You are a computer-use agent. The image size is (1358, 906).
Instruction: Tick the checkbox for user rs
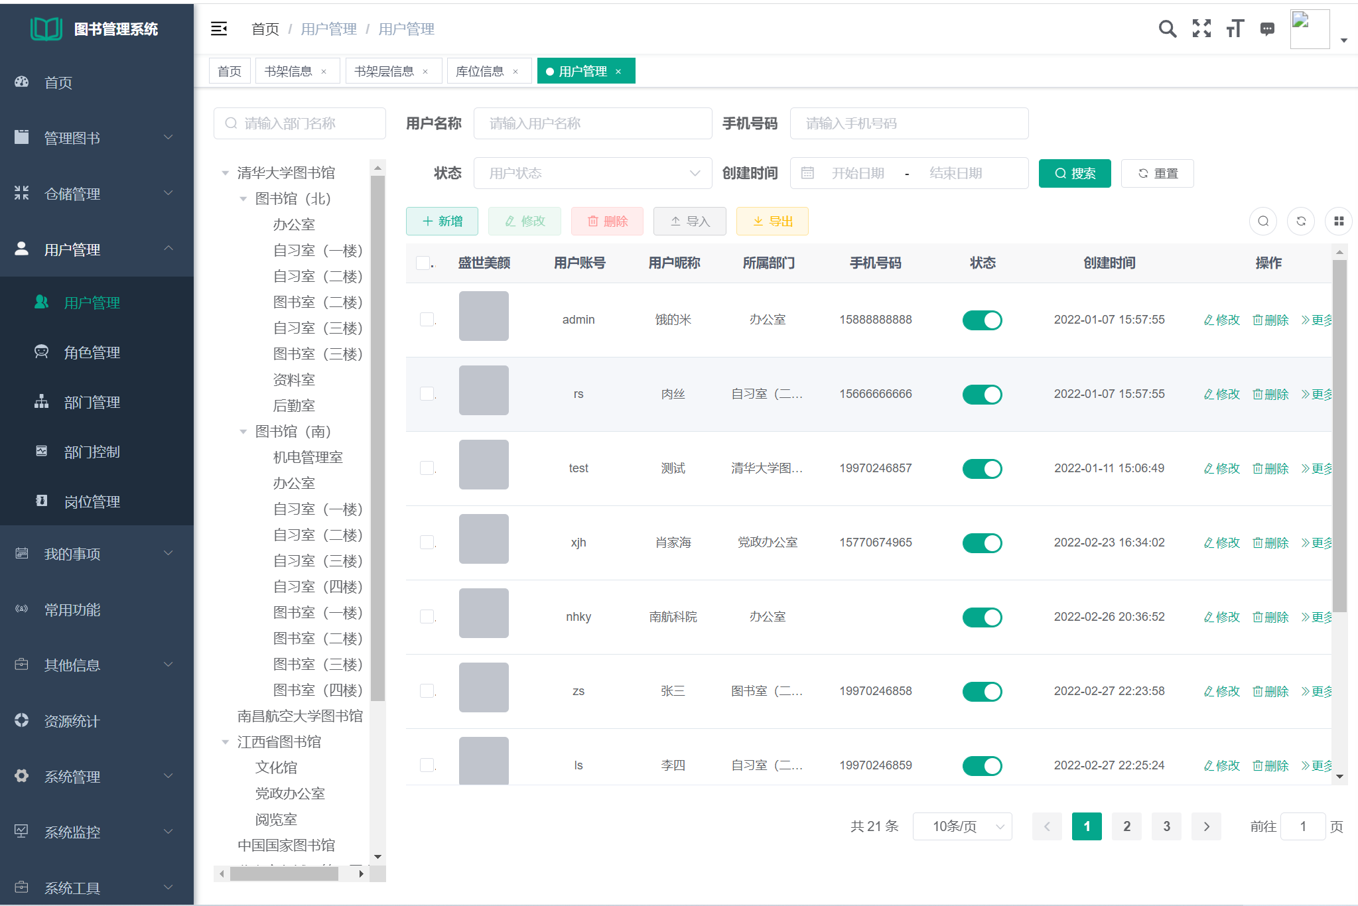pyautogui.click(x=427, y=394)
